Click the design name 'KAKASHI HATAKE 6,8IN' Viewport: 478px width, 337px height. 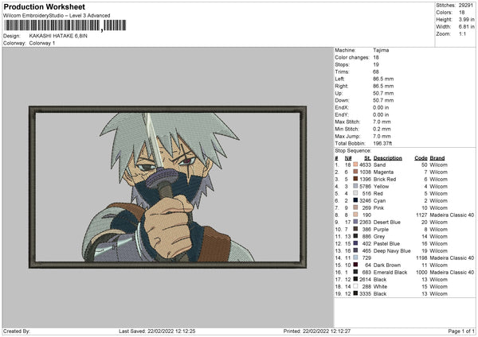(58, 36)
